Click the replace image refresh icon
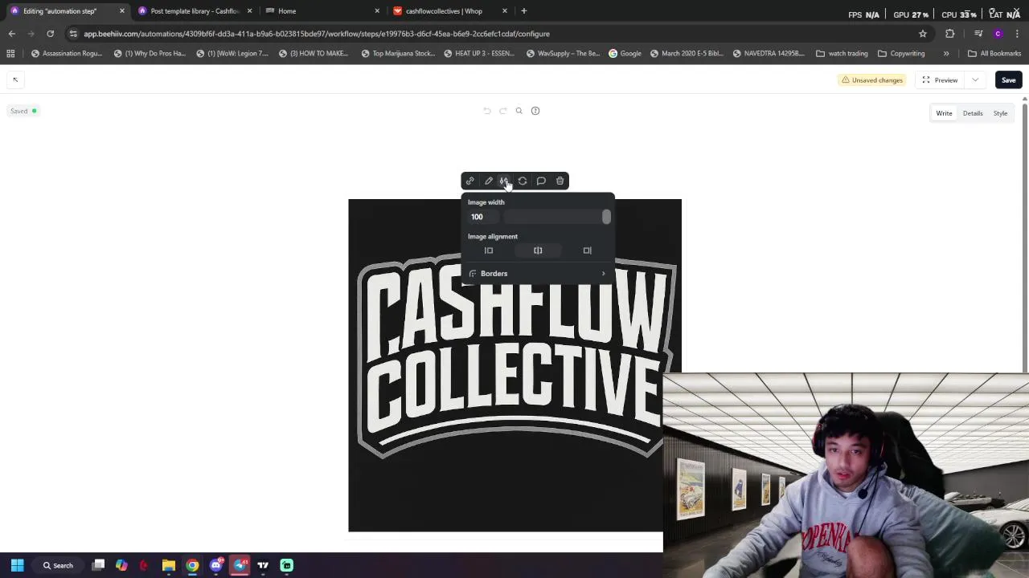The image size is (1029, 578). coord(523,181)
